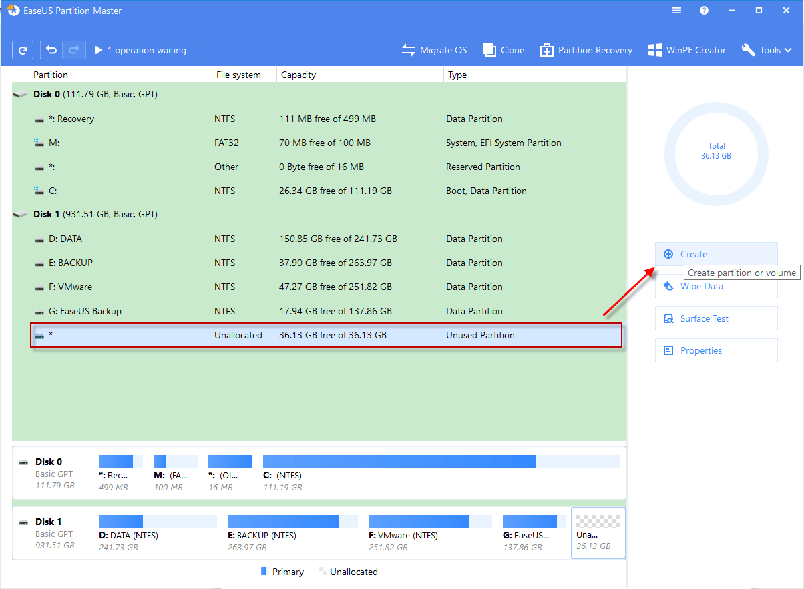Start WinPE Creator
Image resolution: width=804 pixels, height=589 pixels.
pyautogui.click(x=686, y=50)
